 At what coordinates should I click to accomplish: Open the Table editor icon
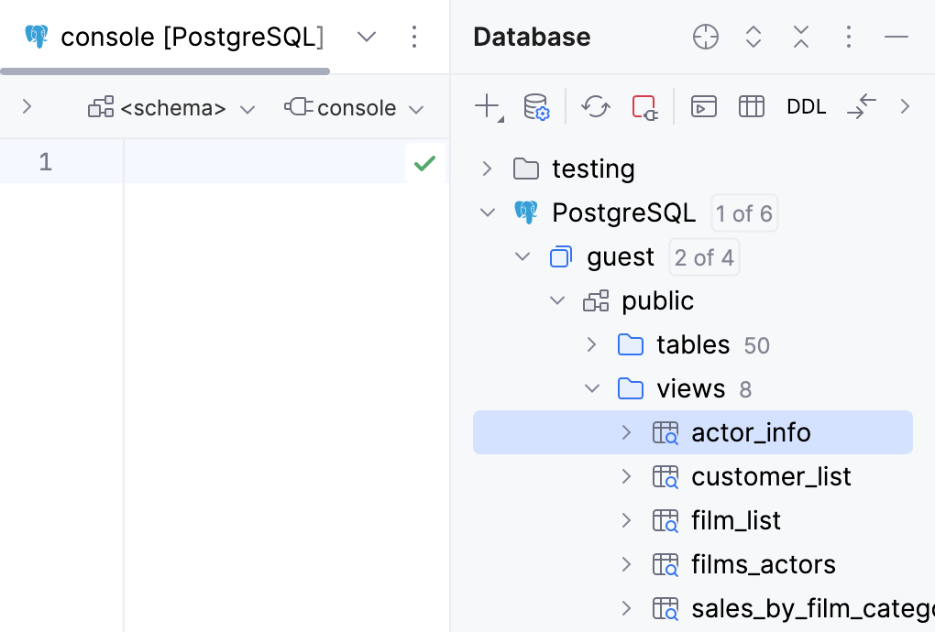pos(751,106)
